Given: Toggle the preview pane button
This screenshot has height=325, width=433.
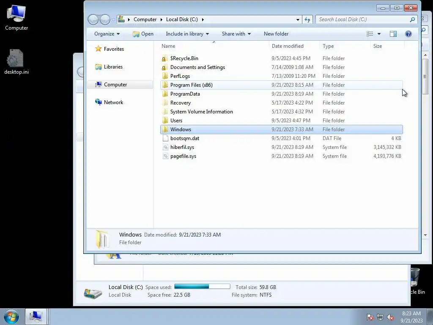Looking at the screenshot, I should pyautogui.click(x=393, y=34).
